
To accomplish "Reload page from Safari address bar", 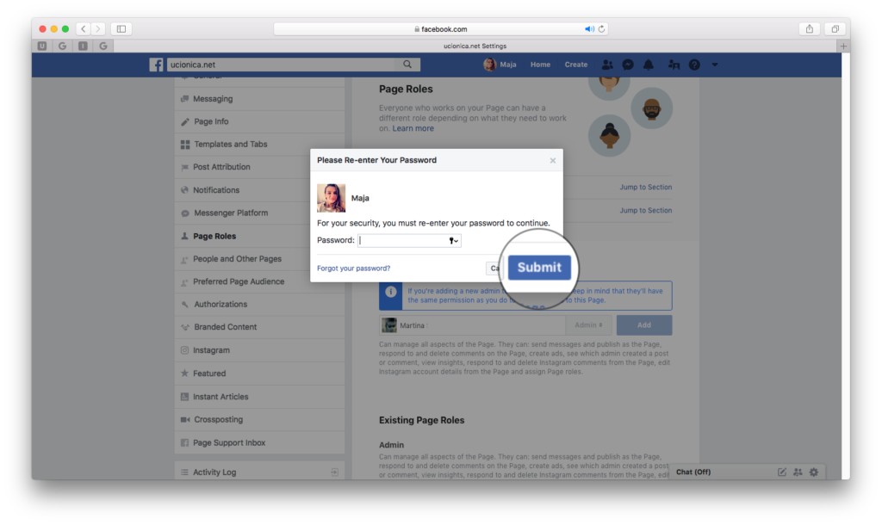I will point(601,28).
